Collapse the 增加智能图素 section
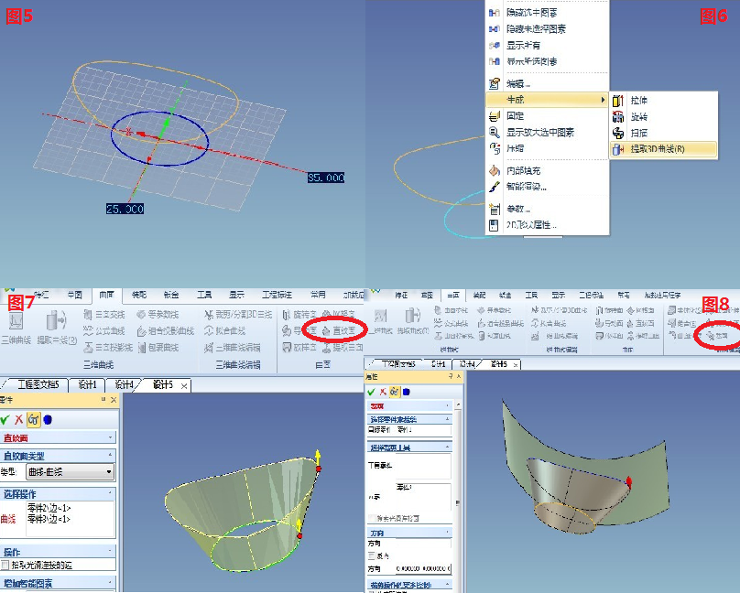 coord(111,583)
